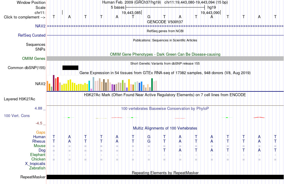Click the '5 bases' scale label

(x=117, y=7)
